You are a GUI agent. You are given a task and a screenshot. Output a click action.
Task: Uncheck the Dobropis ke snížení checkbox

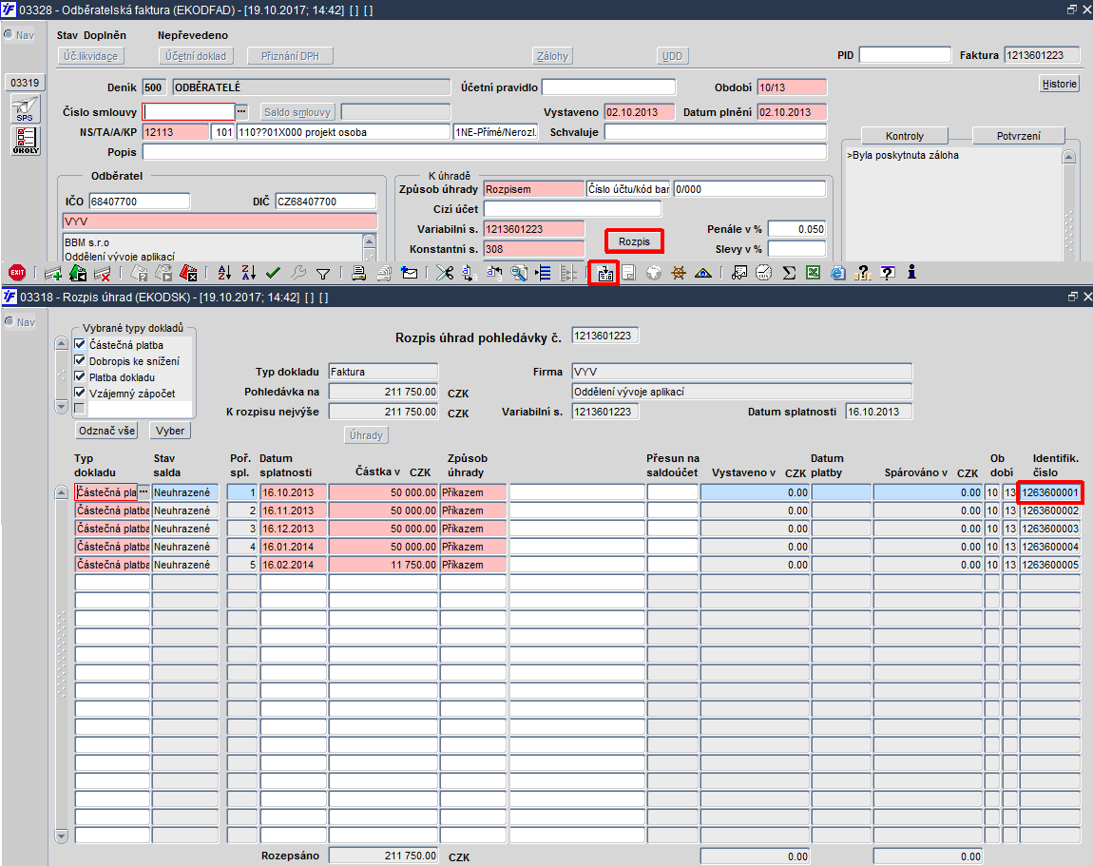pyautogui.click(x=80, y=360)
